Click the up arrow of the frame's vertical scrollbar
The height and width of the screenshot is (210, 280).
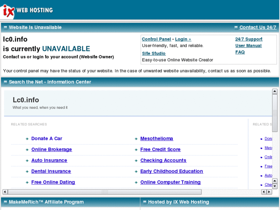point(275,91)
